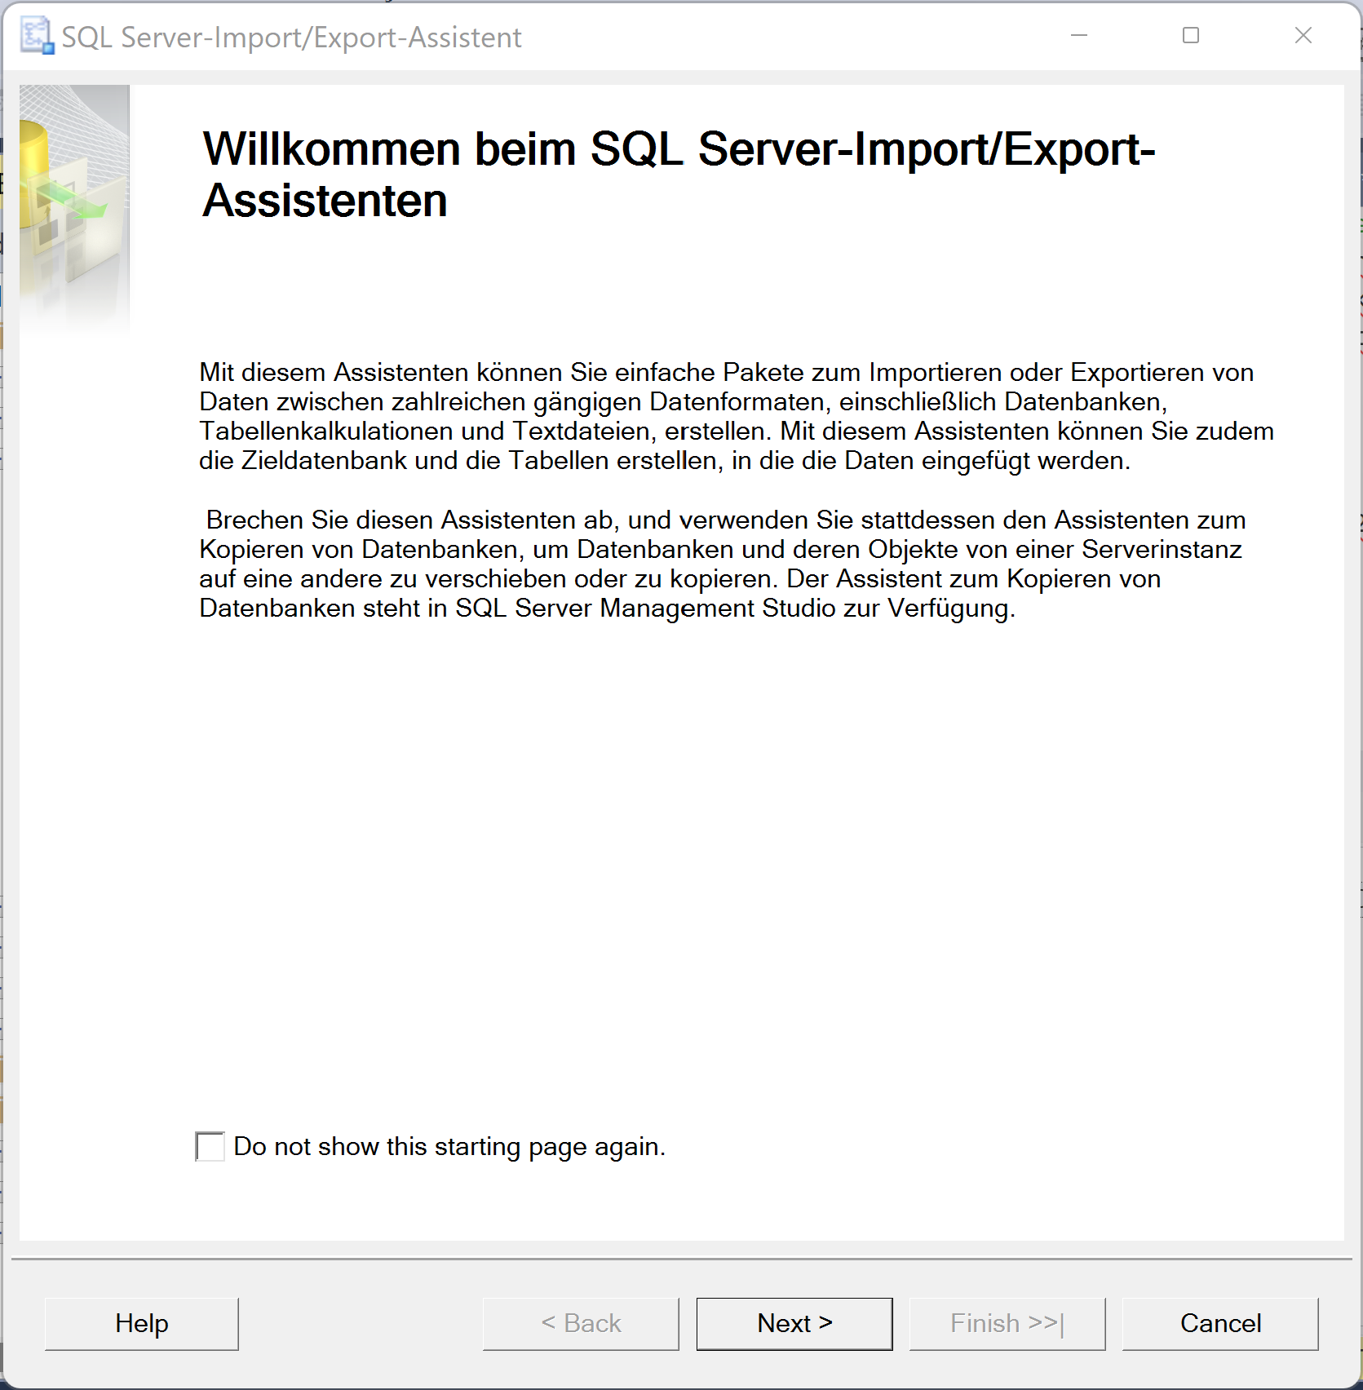Click the greyed-out < Back button
The width and height of the screenshot is (1363, 1390).
pos(581,1323)
